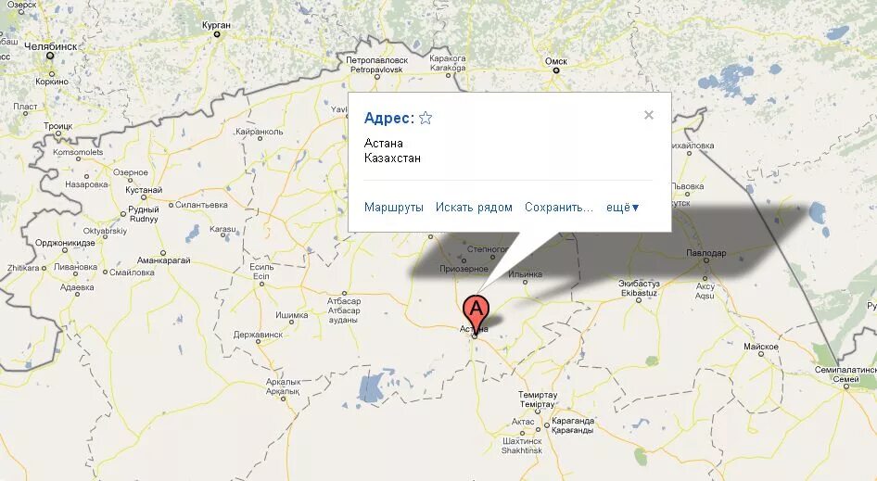Click the Челябинск city dot

[x=50, y=56]
